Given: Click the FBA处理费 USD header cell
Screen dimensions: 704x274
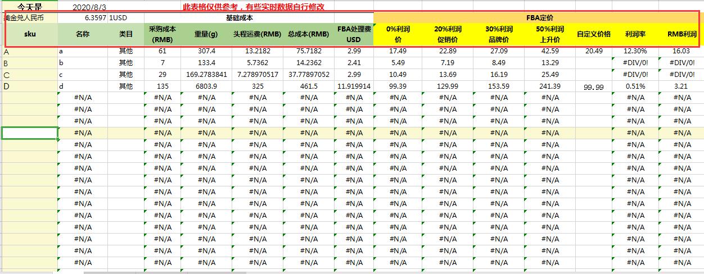Looking at the screenshot, I should [x=354, y=34].
